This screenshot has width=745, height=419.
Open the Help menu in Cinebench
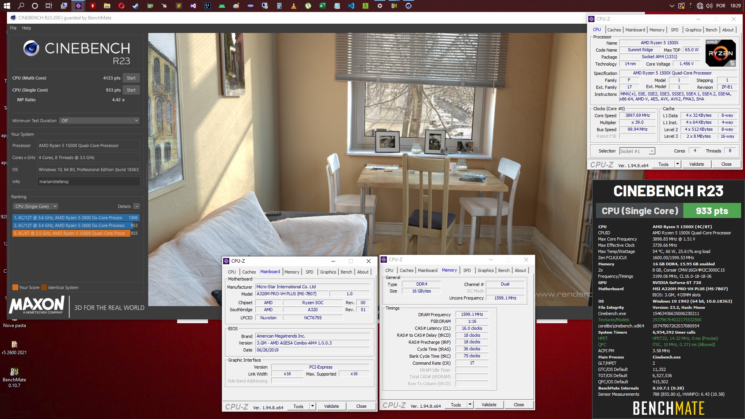click(26, 28)
